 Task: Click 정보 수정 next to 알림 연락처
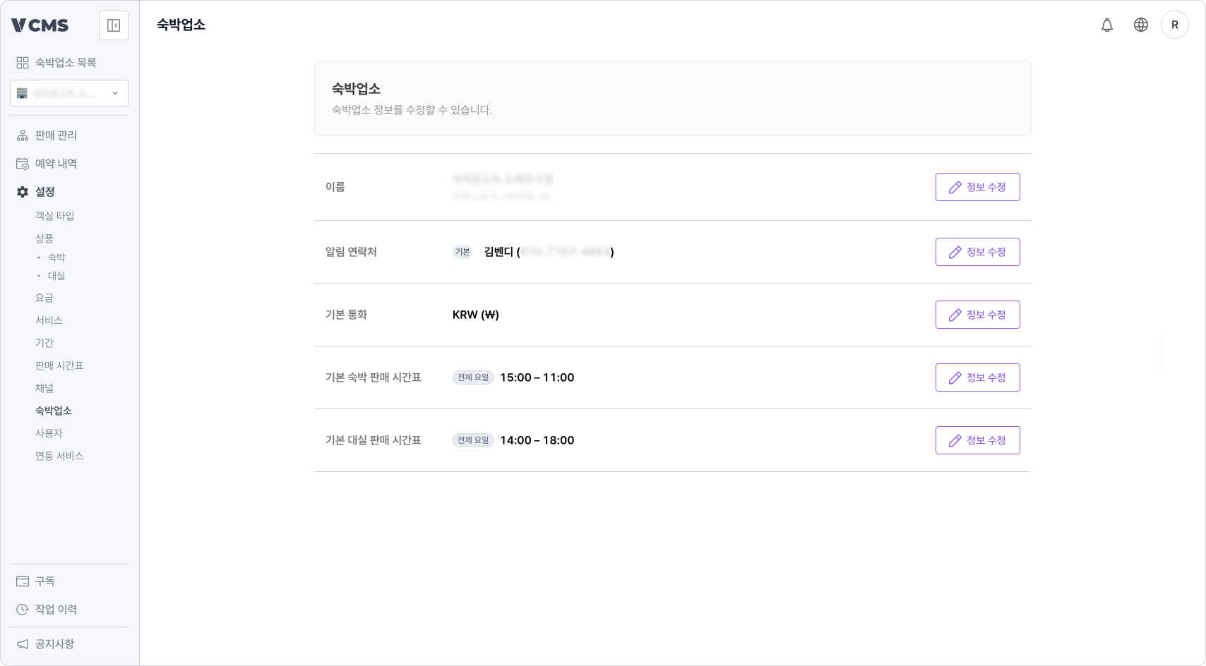(x=977, y=252)
